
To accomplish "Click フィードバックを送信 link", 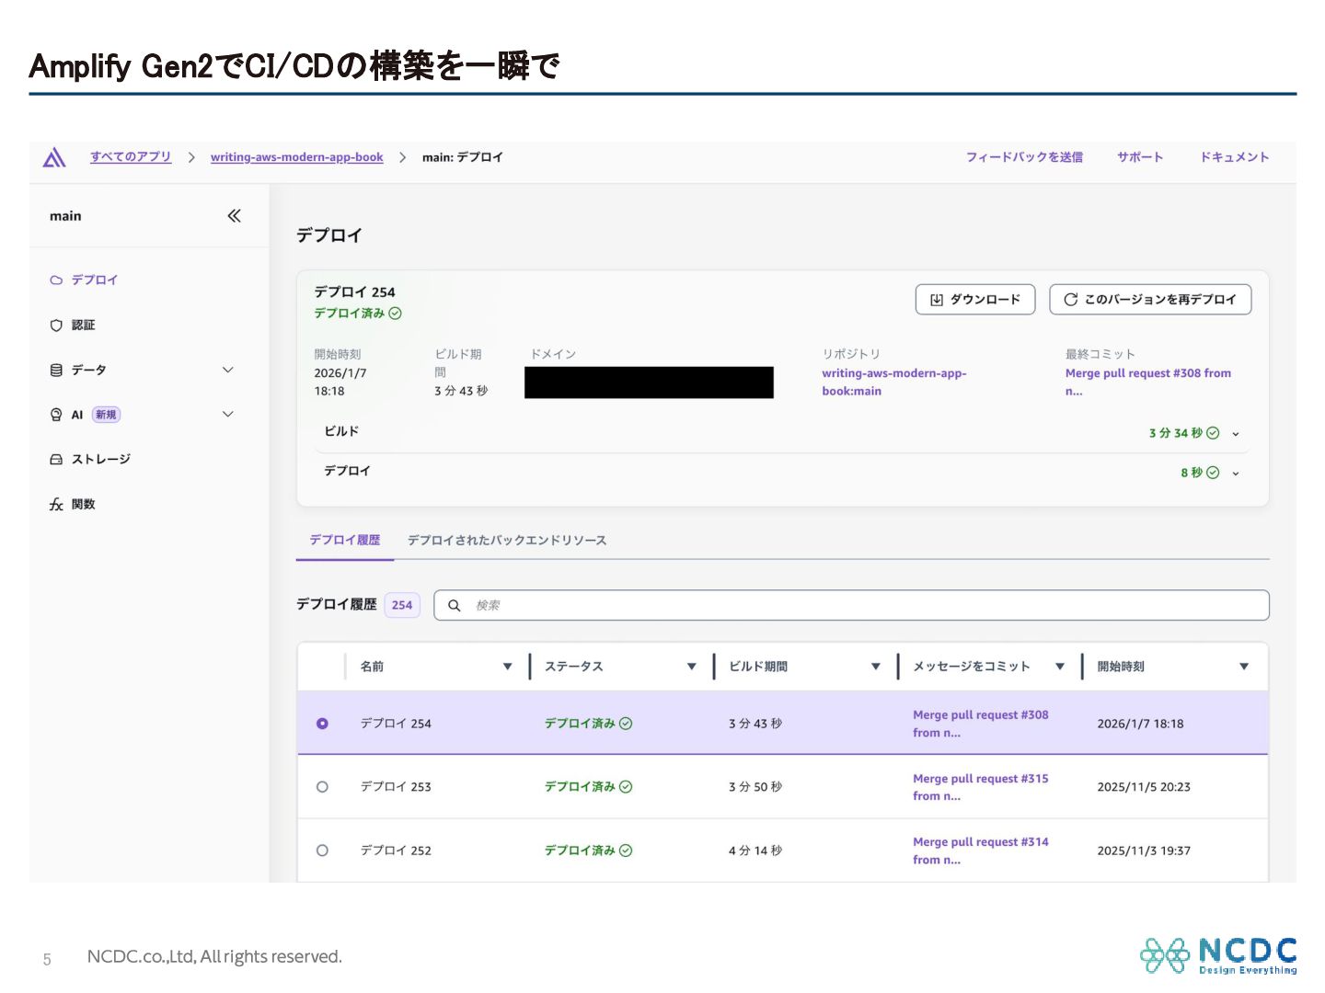I will [x=1024, y=157].
